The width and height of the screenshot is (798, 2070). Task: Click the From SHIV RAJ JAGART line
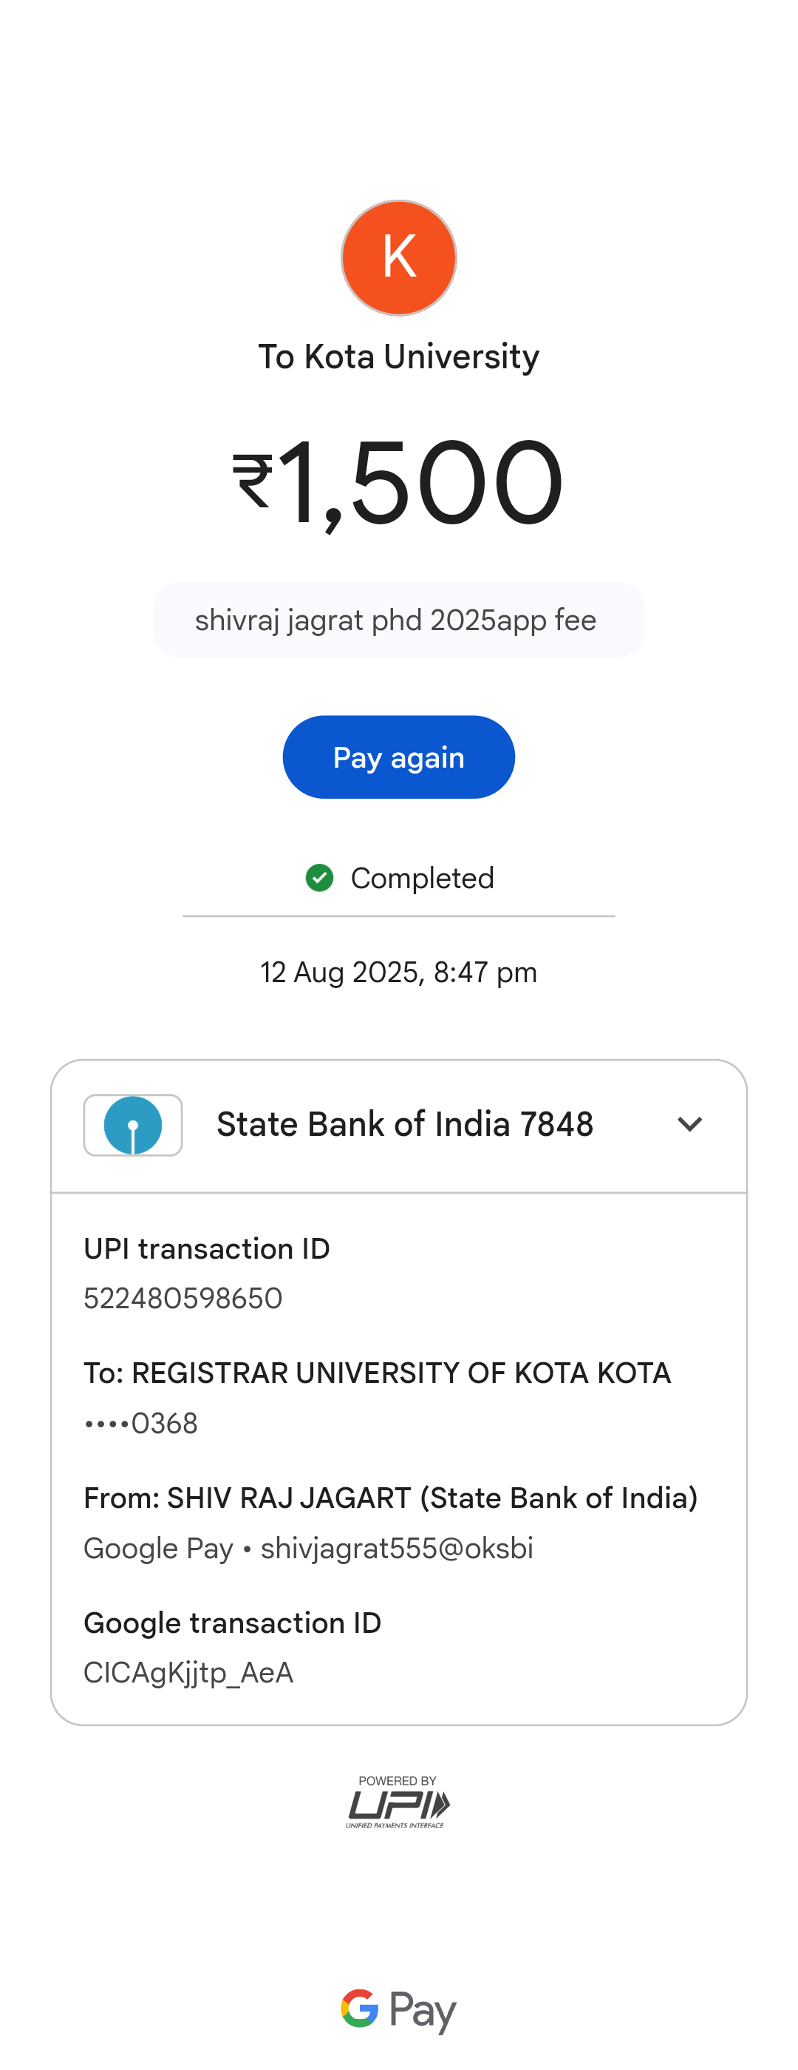tap(390, 1498)
